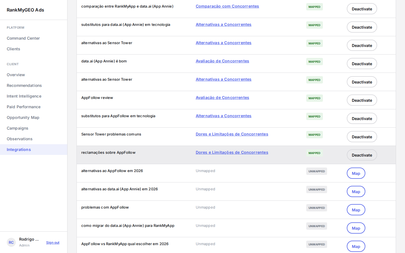Click MAPPED badge for 'data.ai (App Annie) é bom'
The width and height of the screenshot is (405, 253).
(x=314, y=62)
